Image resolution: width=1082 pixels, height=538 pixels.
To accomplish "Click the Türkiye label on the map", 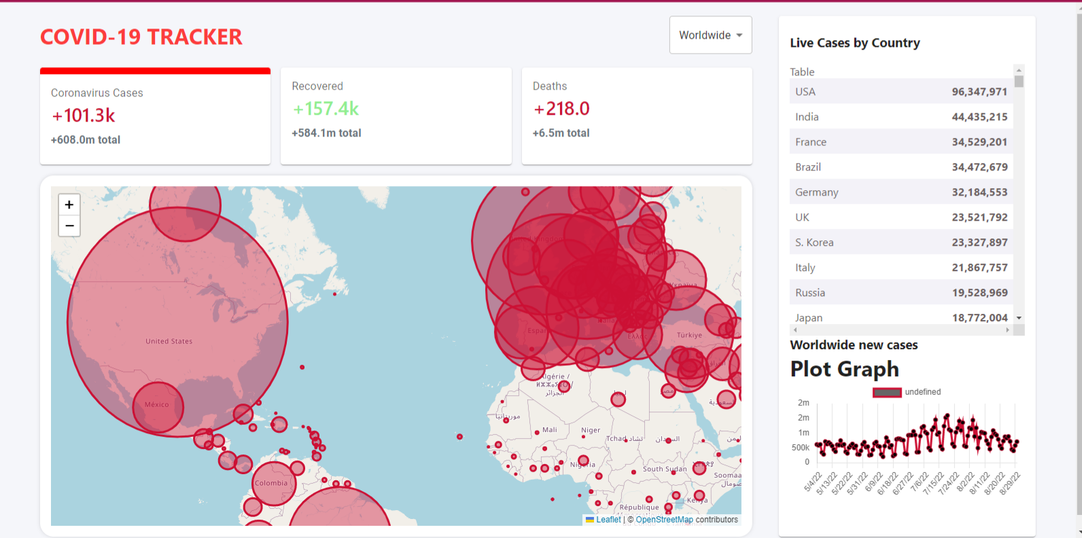I will click(689, 335).
